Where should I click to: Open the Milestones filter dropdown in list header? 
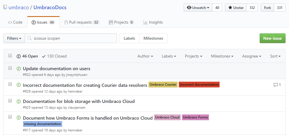click(x=222, y=56)
